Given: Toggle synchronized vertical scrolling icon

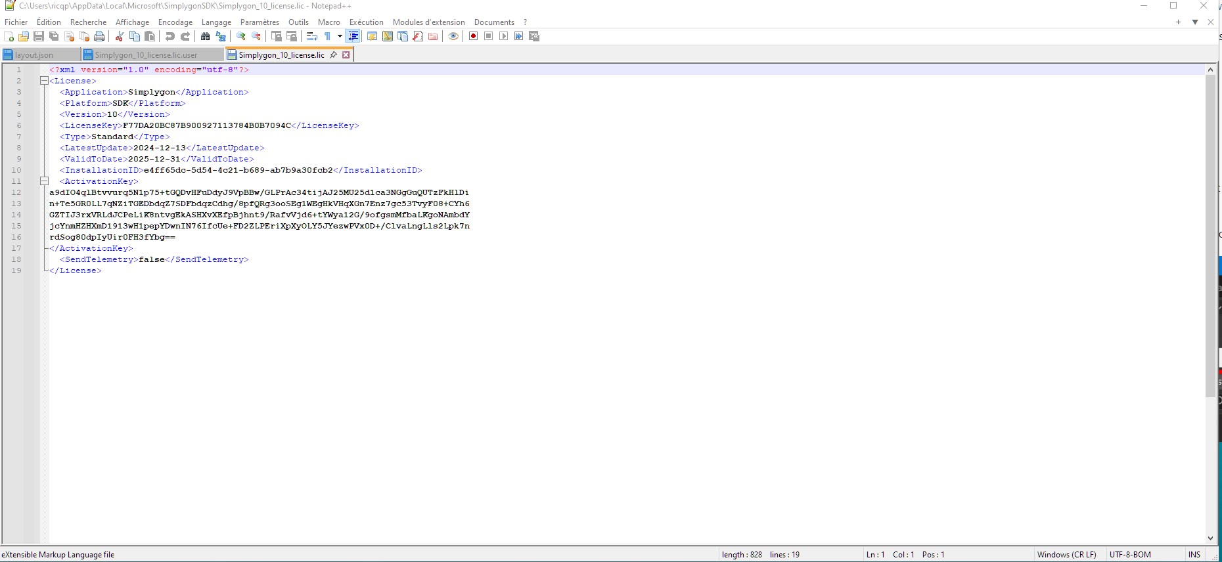Looking at the screenshot, I should point(277,36).
